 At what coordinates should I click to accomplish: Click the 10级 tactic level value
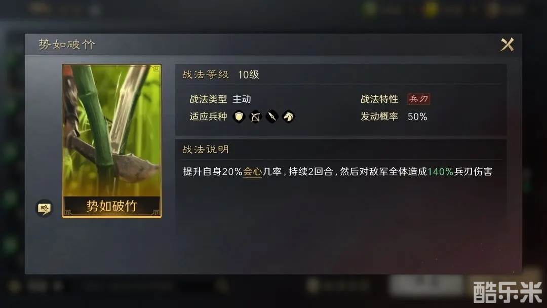point(248,74)
